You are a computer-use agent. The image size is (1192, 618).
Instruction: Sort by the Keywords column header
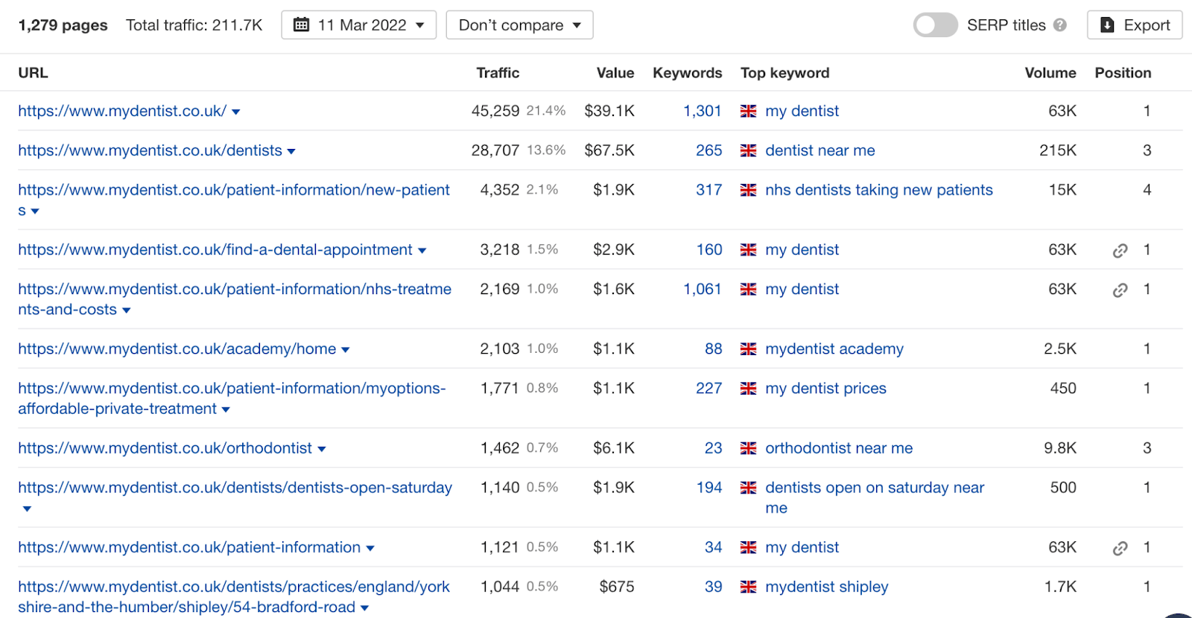click(687, 73)
